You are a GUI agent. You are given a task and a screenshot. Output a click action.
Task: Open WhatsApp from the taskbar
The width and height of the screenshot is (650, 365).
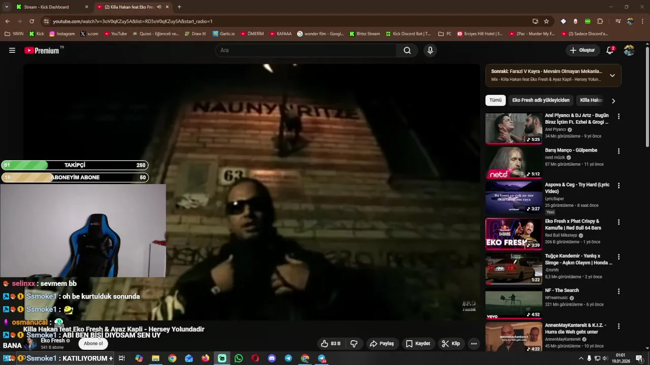pyautogui.click(x=239, y=358)
